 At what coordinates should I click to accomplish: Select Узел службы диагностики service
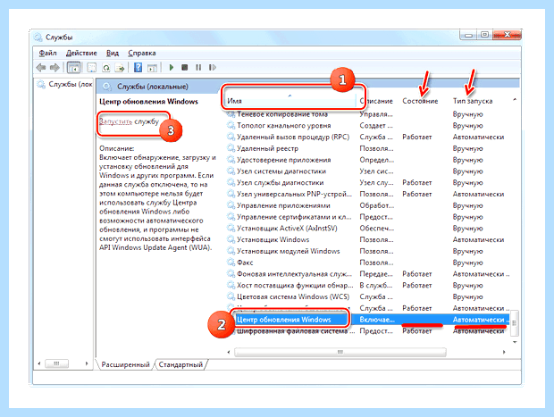point(281,182)
